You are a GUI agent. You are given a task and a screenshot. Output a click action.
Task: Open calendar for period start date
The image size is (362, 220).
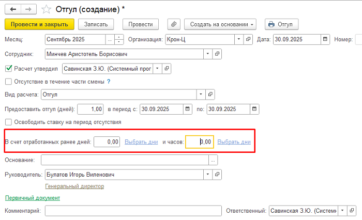pyautogui.click(x=186, y=109)
